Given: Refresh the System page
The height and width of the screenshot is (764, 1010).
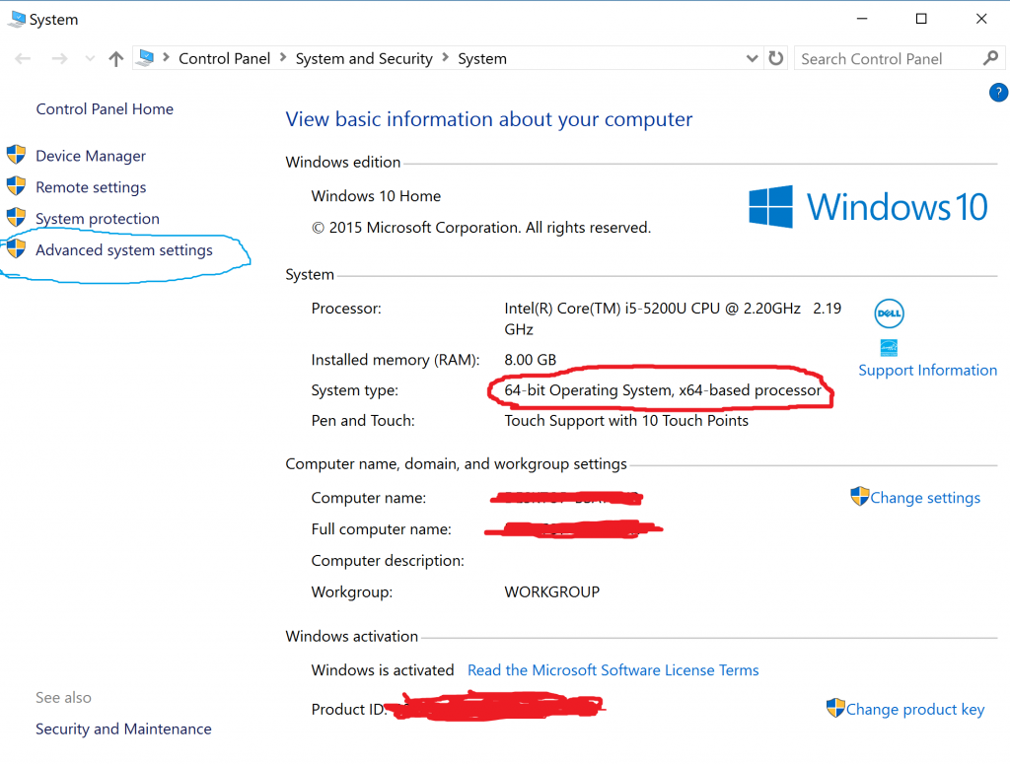Looking at the screenshot, I should click(x=776, y=58).
